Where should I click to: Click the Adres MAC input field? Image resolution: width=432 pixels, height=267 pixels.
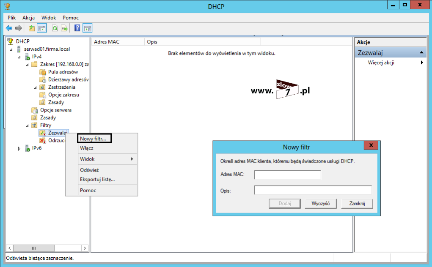coord(287,174)
